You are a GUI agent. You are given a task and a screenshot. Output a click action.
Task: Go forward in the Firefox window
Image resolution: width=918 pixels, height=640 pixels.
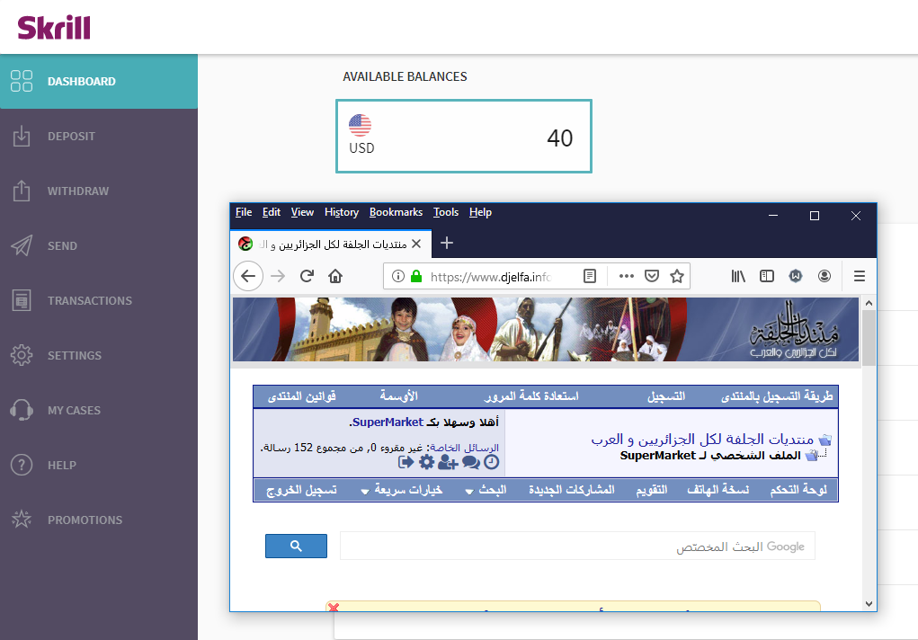pyautogui.click(x=278, y=276)
